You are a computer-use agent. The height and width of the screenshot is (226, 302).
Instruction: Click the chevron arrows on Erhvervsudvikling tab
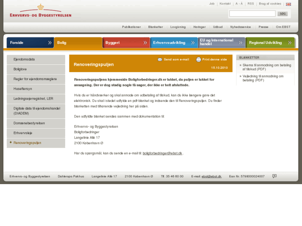[193, 43]
